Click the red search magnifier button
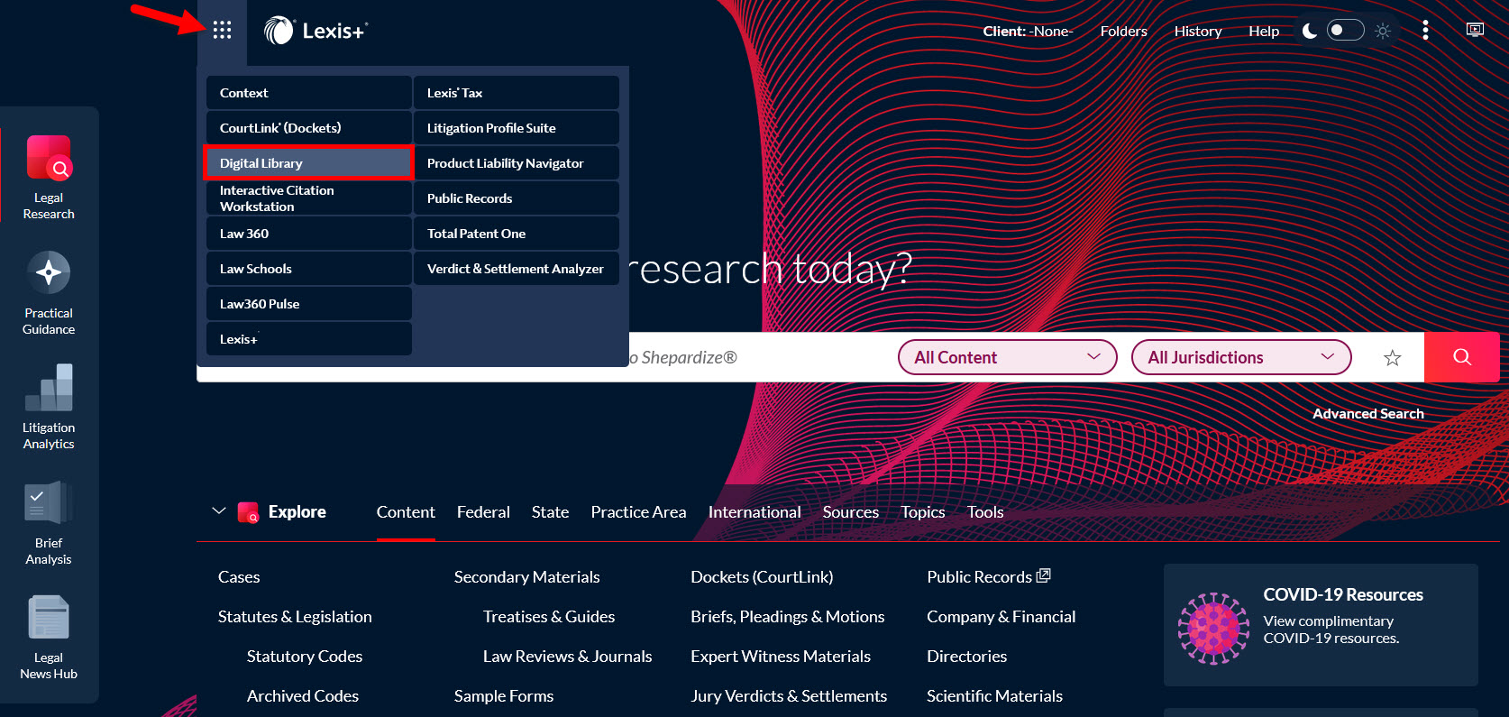 coord(1461,357)
